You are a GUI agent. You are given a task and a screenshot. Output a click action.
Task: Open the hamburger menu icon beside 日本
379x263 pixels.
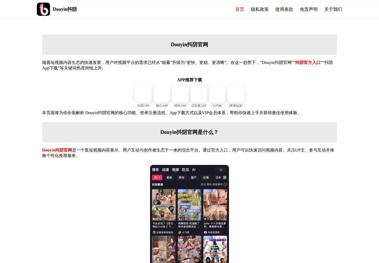click(225, 178)
